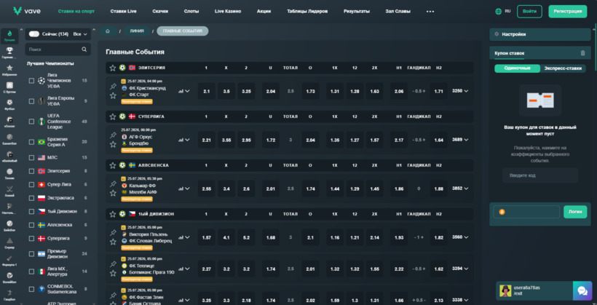
Task: Expand 3852 more markets for Кальмар ФФ
Action: pos(460,189)
